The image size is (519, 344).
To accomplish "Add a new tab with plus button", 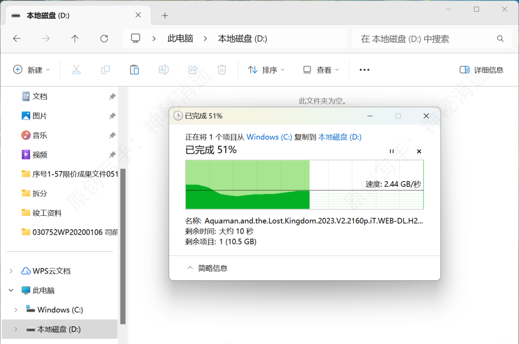I will 165,16.
